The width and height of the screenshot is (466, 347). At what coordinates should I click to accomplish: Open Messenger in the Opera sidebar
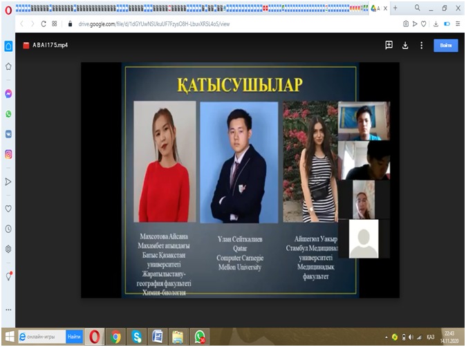tap(8, 93)
